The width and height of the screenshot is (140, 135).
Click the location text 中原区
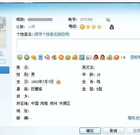coord(65,104)
